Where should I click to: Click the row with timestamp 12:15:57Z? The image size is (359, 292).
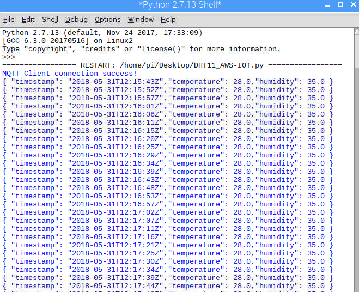pos(168,98)
